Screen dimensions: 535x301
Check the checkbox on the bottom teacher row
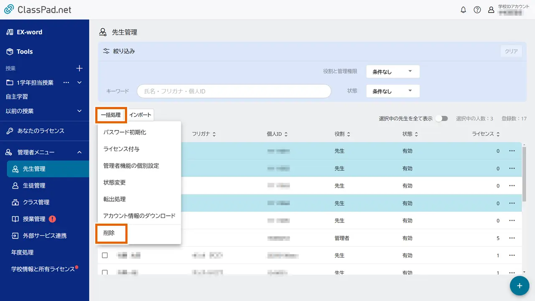[x=105, y=272]
